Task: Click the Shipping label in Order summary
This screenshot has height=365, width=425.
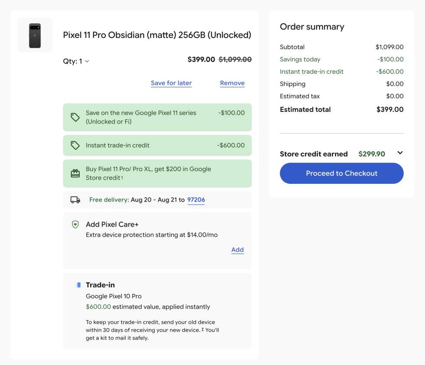Action: click(x=292, y=84)
